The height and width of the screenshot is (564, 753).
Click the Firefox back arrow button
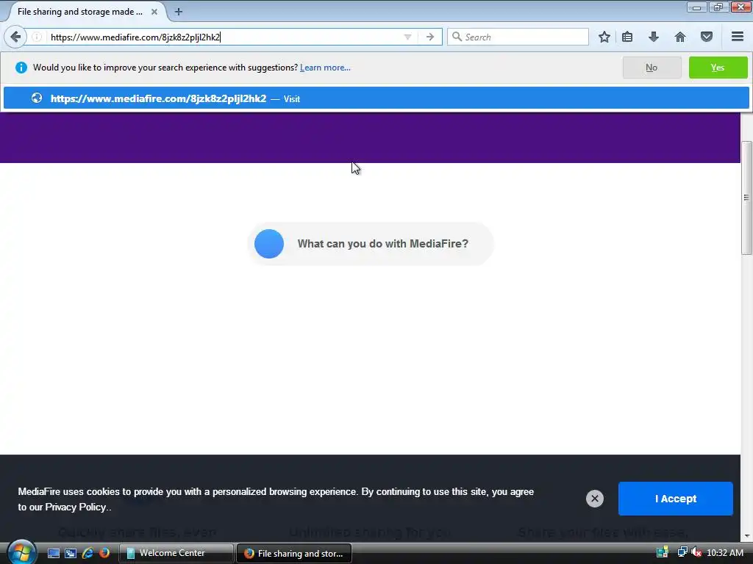tap(15, 37)
